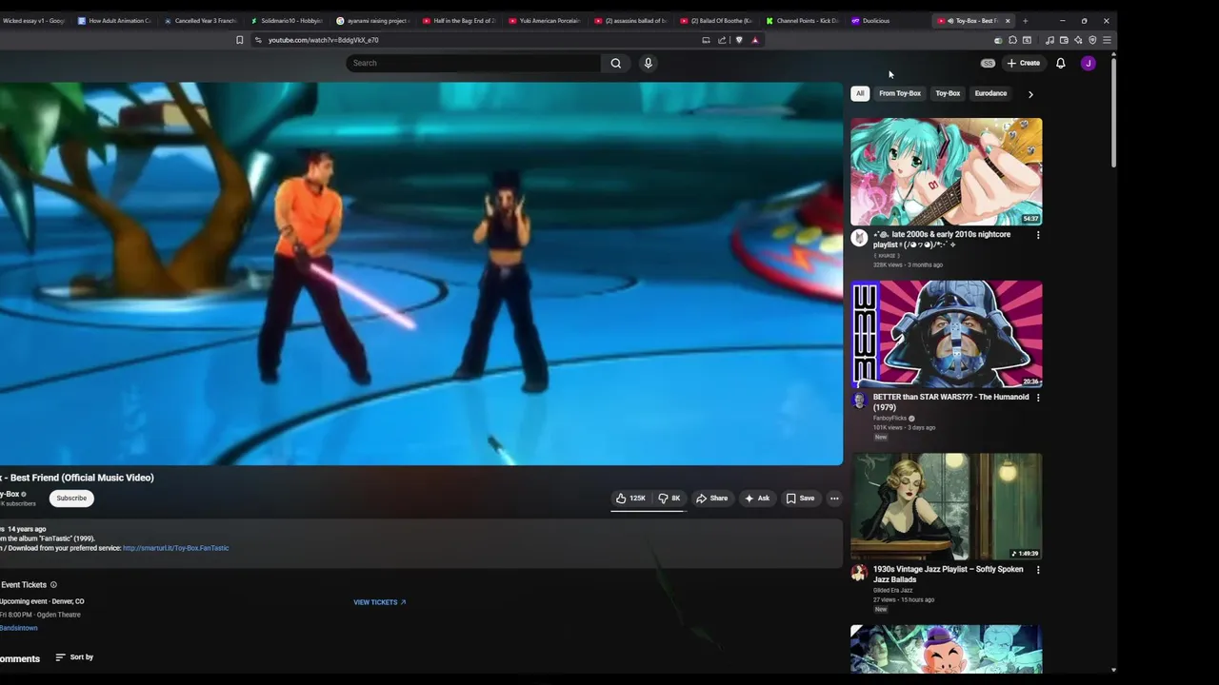
Task: Click the Save button
Action: coord(800,498)
